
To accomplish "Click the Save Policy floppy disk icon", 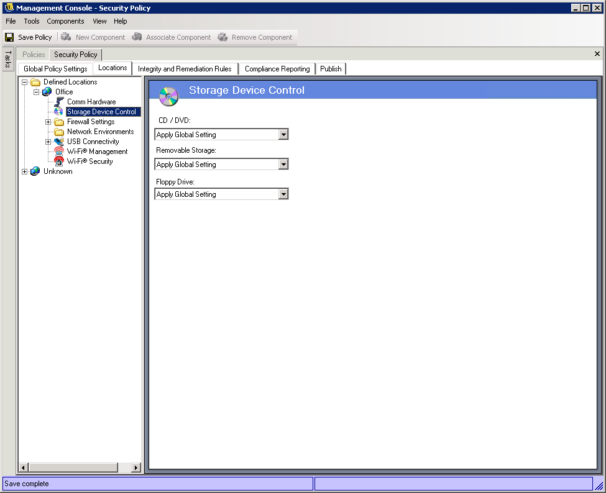I will click(9, 37).
